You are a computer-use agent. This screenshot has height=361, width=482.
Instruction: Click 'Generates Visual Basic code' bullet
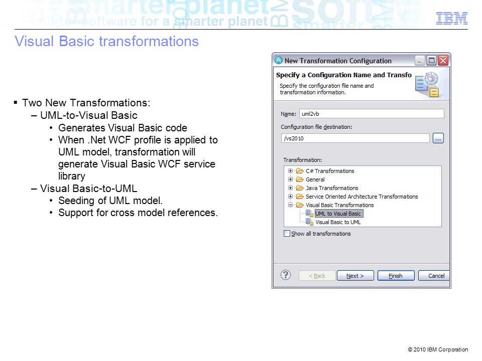[x=123, y=128]
